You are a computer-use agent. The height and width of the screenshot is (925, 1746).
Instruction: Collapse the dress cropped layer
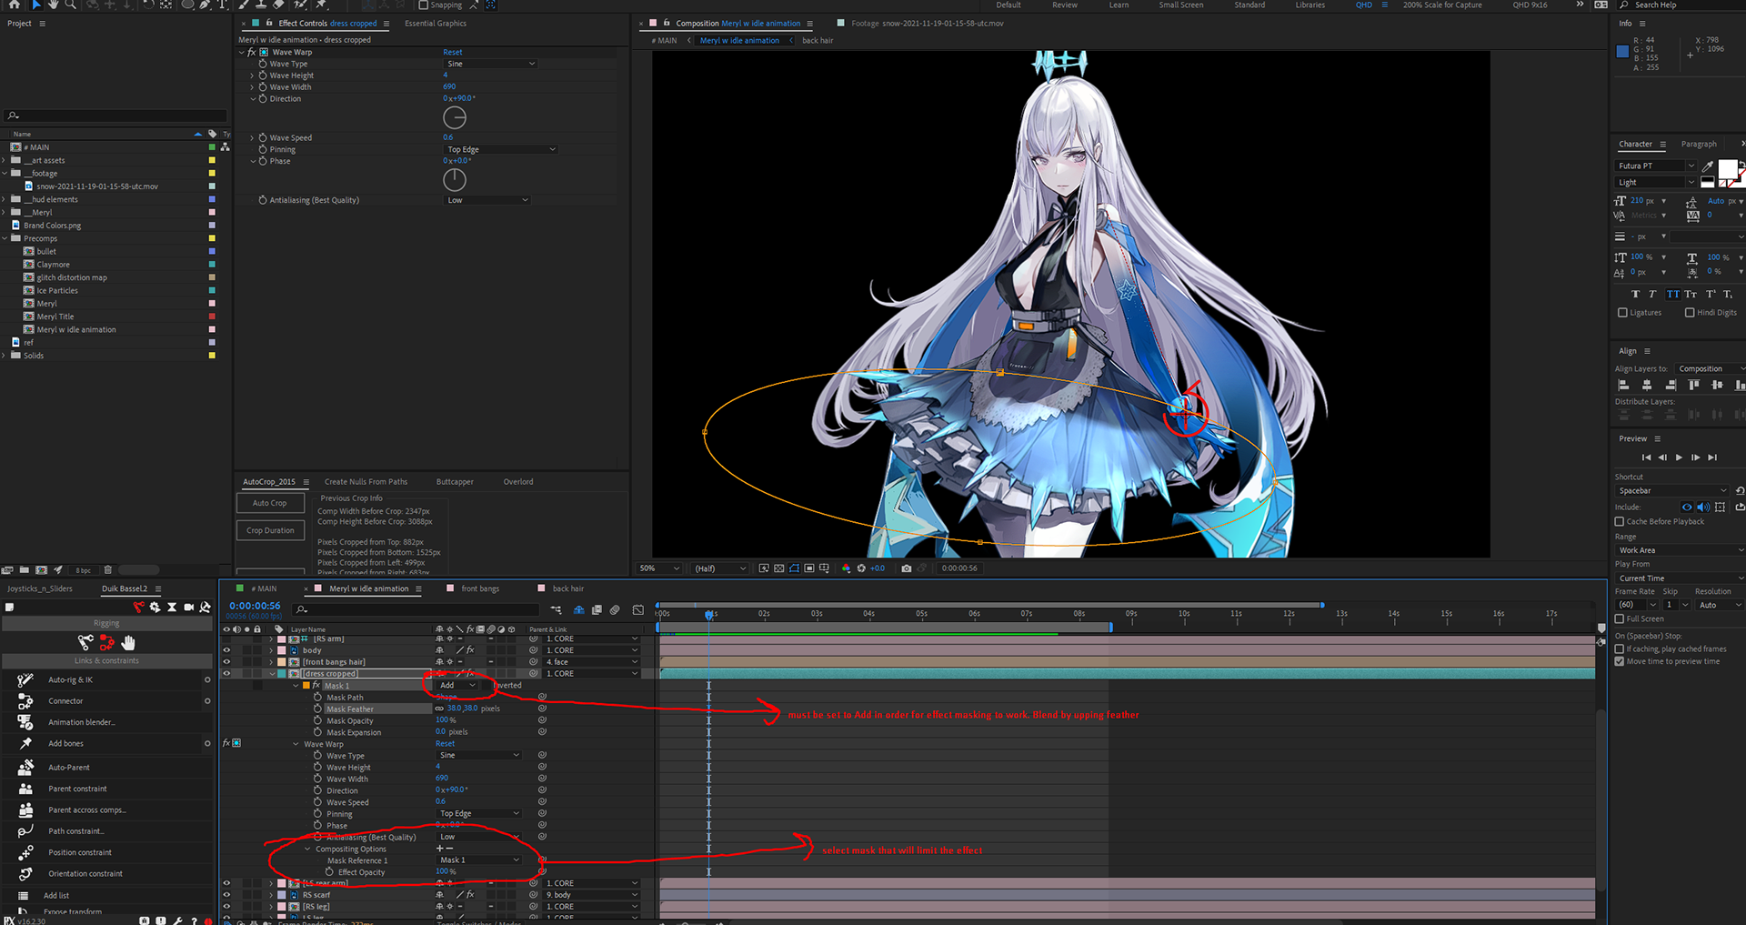[x=271, y=674]
